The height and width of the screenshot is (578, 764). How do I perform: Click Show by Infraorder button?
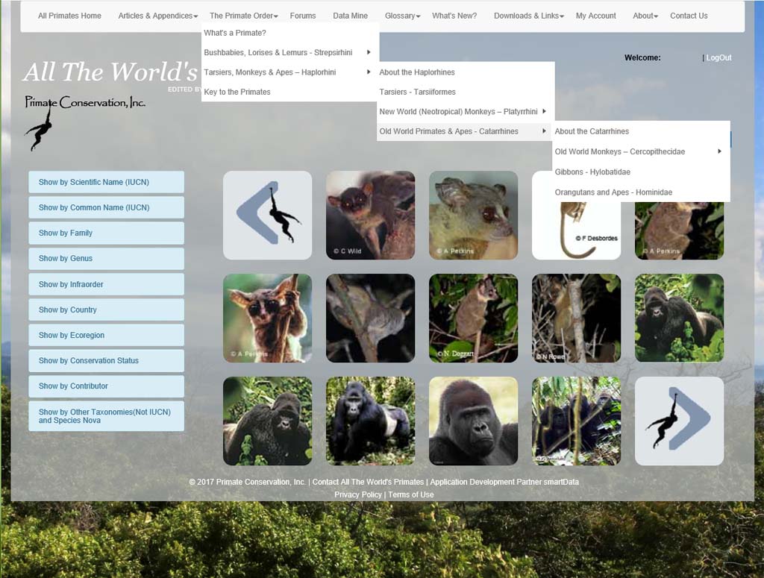(x=106, y=284)
